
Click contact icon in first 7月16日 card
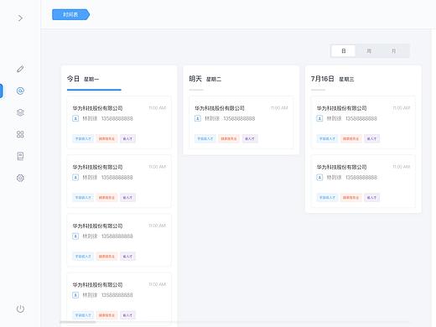(x=319, y=118)
